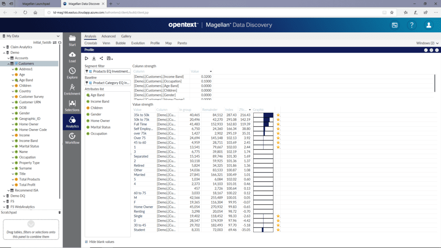Viewport: 441px width, 248px height.
Task: Click the Baseline Product Category field
Action: [108, 83]
